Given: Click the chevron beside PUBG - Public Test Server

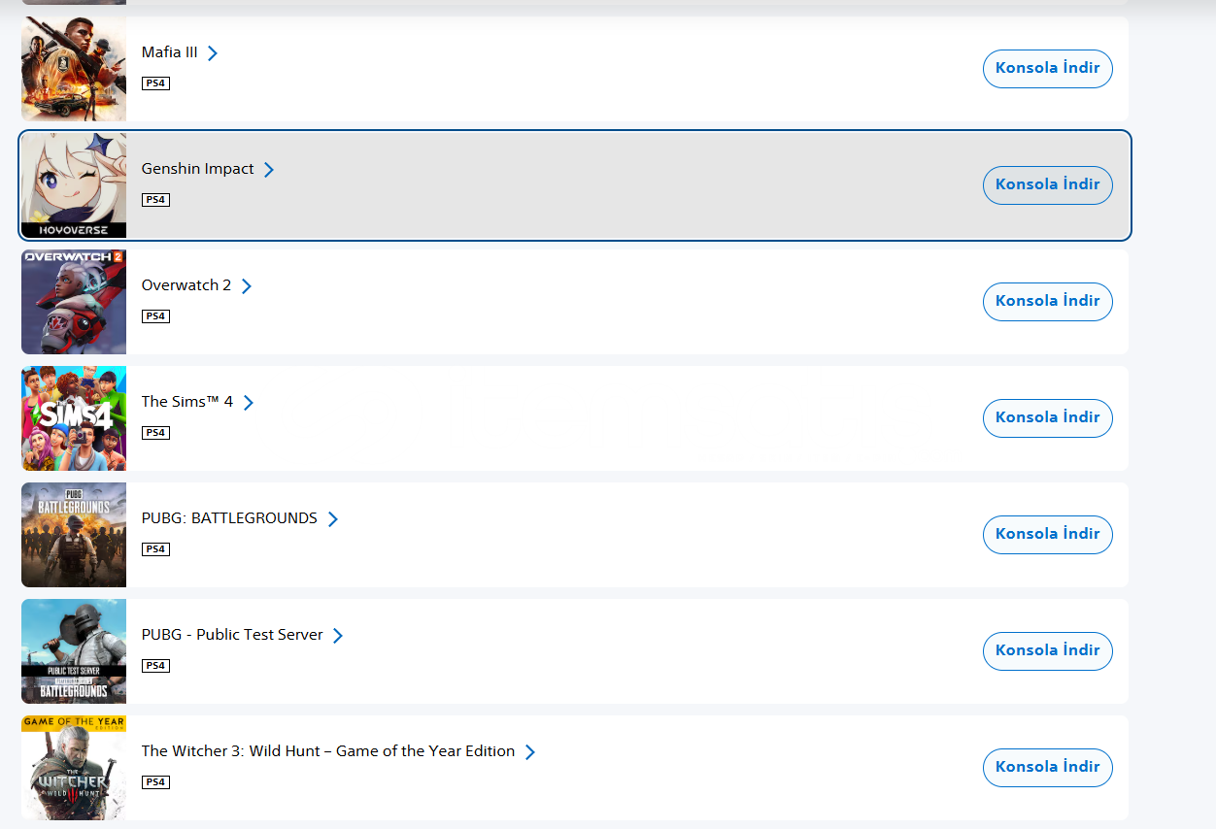Looking at the screenshot, I should coord(338,635).
